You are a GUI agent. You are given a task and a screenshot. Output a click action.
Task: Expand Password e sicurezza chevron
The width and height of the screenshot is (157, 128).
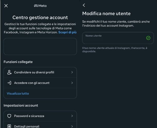[72, 116]
